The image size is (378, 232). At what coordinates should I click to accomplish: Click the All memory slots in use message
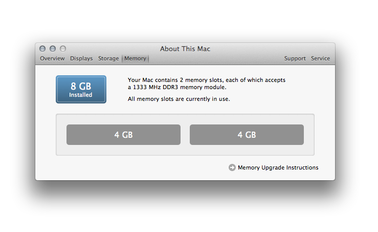179,99
